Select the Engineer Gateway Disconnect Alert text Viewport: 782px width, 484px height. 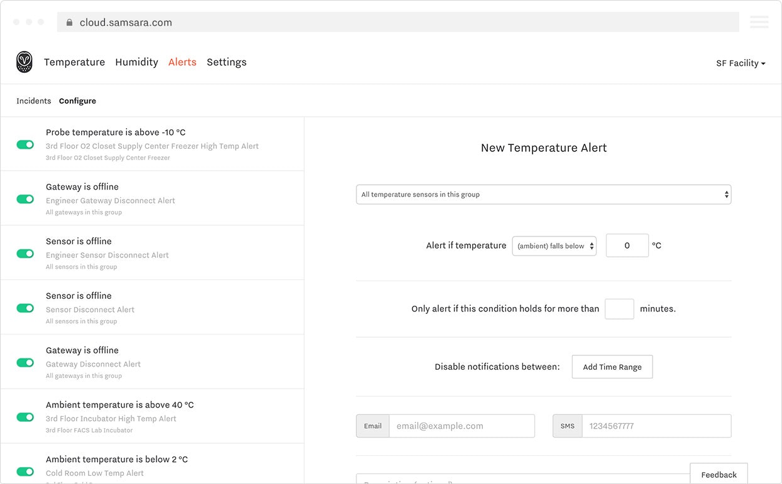(x=111, y=201)
